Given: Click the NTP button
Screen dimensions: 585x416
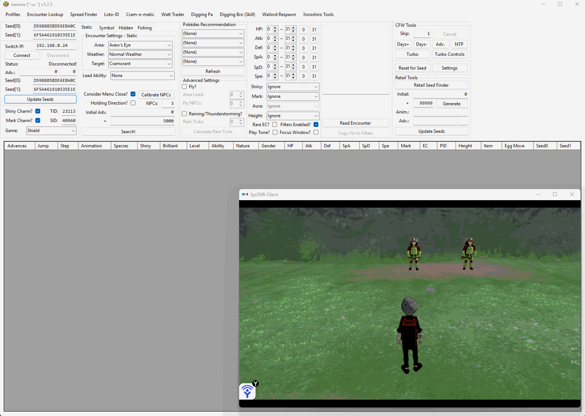Looking at the screenshot, I should [459, 44].
